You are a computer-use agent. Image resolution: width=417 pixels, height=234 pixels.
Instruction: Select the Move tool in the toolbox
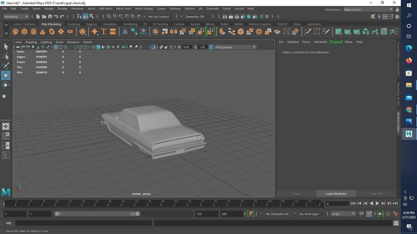click(x=6, y=75)
